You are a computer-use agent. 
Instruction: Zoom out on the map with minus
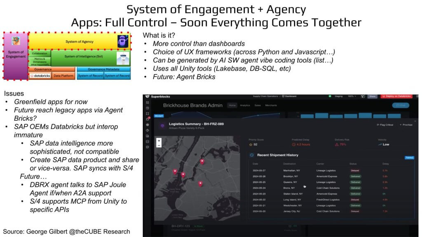[159, 145]
